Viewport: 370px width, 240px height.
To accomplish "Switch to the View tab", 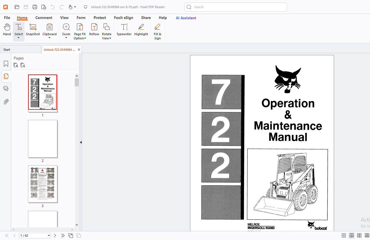I will point(64,18).
